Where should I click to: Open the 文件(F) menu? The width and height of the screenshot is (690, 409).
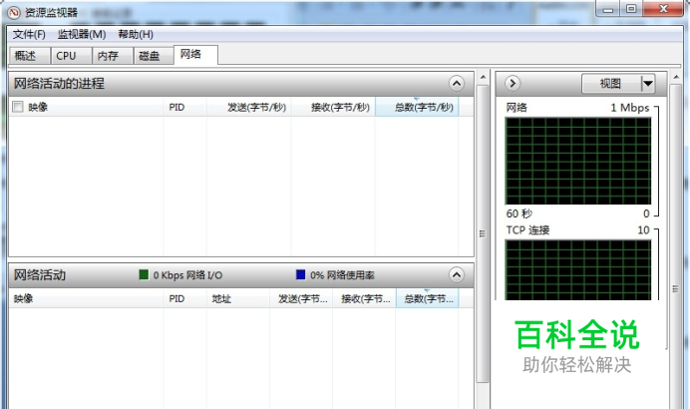[x=29, y=34]
